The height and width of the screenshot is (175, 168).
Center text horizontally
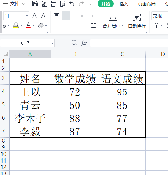(x=66, y=26)
